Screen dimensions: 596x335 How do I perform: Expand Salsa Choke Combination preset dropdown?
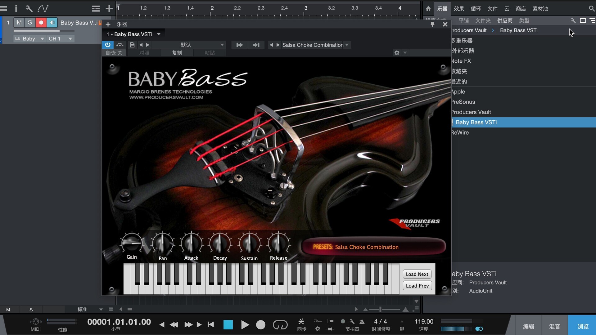347,45
